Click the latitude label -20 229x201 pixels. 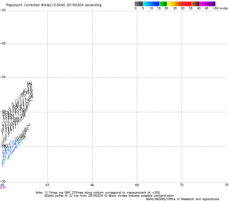(x=3, y=10)
